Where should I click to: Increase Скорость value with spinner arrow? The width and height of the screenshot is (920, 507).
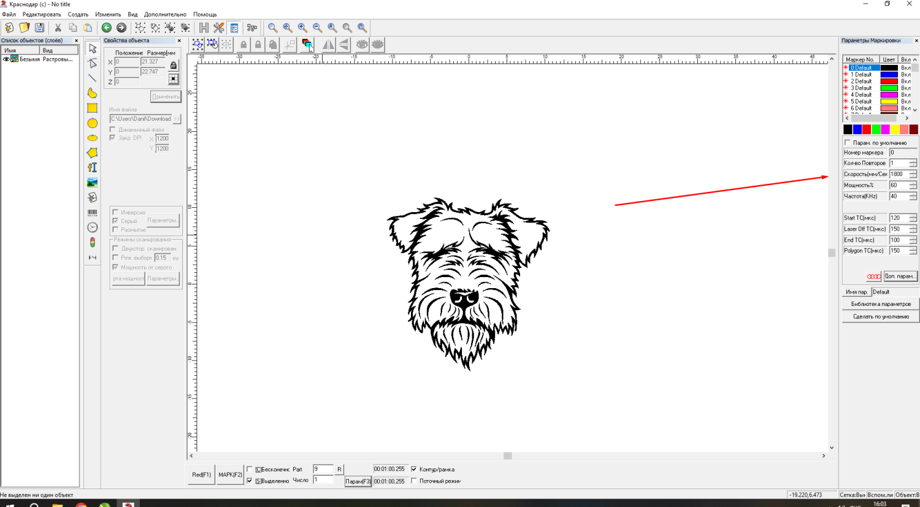click(913, 172)
